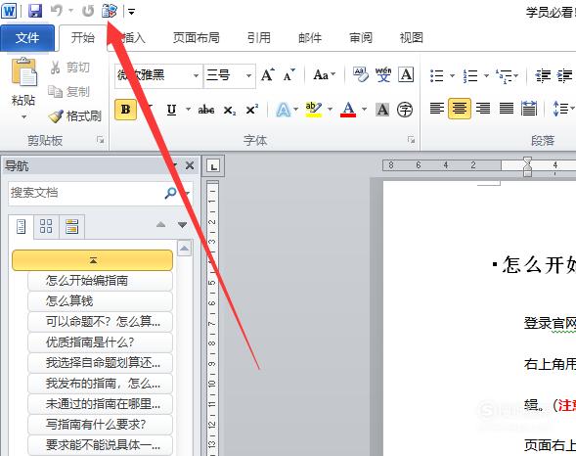Toggle Subscript formatting
576x456 pixels.
(230, 110)
